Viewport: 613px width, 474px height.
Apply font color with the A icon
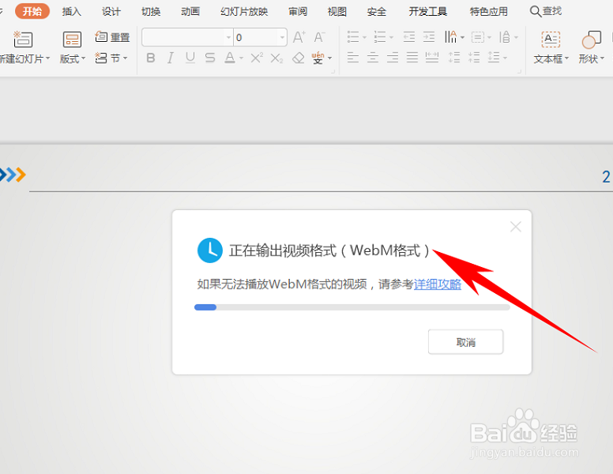pyautogui.click(x=230, y=58)
